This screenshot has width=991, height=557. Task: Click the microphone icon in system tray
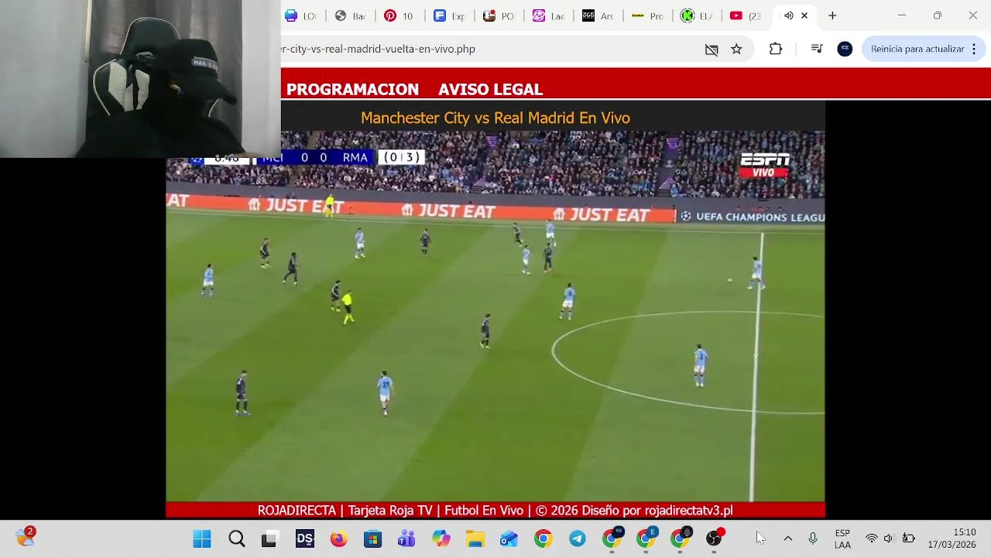coord(812,538)
